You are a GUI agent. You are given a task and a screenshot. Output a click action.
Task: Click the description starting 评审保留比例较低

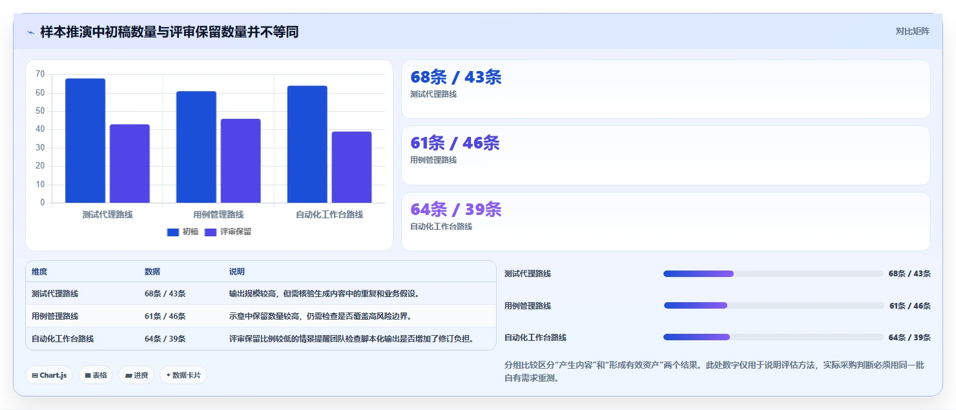point(352,339)
